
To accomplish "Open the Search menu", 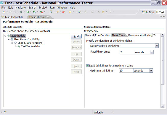I will click(x=32, y=8).
